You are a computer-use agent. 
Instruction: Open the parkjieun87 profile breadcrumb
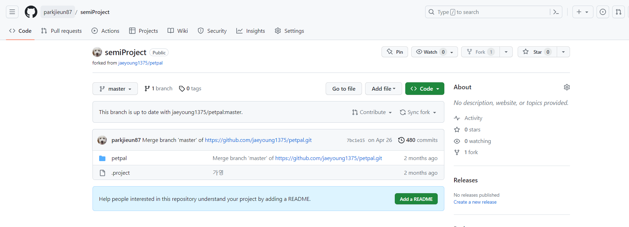coord(58,12)
